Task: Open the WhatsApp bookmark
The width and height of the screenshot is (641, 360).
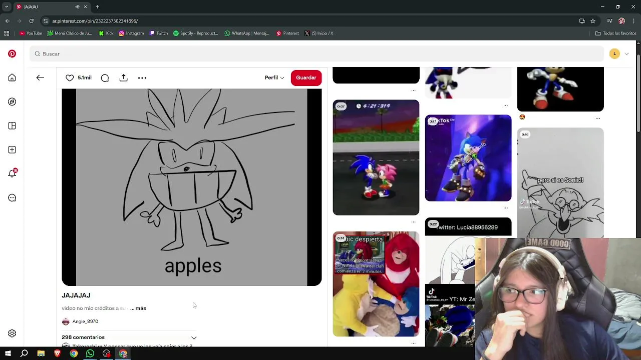Action: [x=247, y=33]
